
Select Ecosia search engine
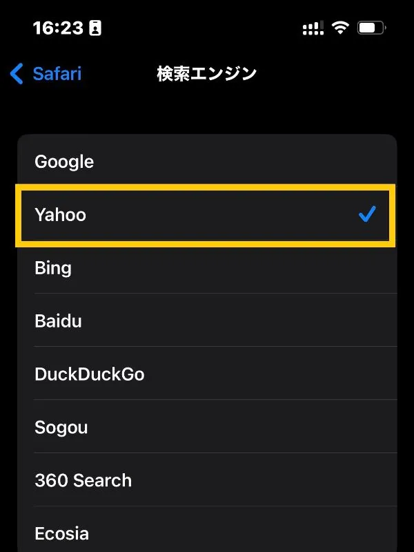[207, 529]
